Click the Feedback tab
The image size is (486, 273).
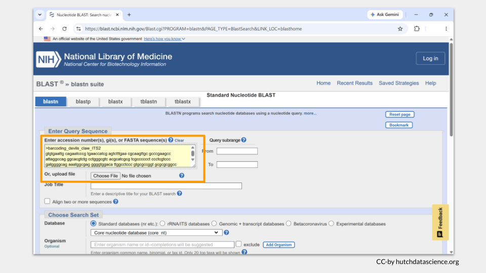(x=440, y=222)
